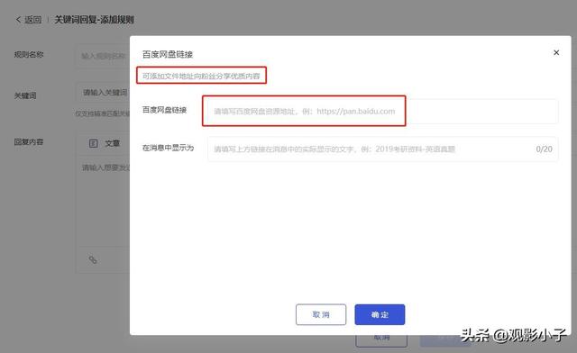Click the 可添加文件地址向粉丝分享优质内容 description text
The height and width of the screenshot is (353, 577).
coord(201,77)
